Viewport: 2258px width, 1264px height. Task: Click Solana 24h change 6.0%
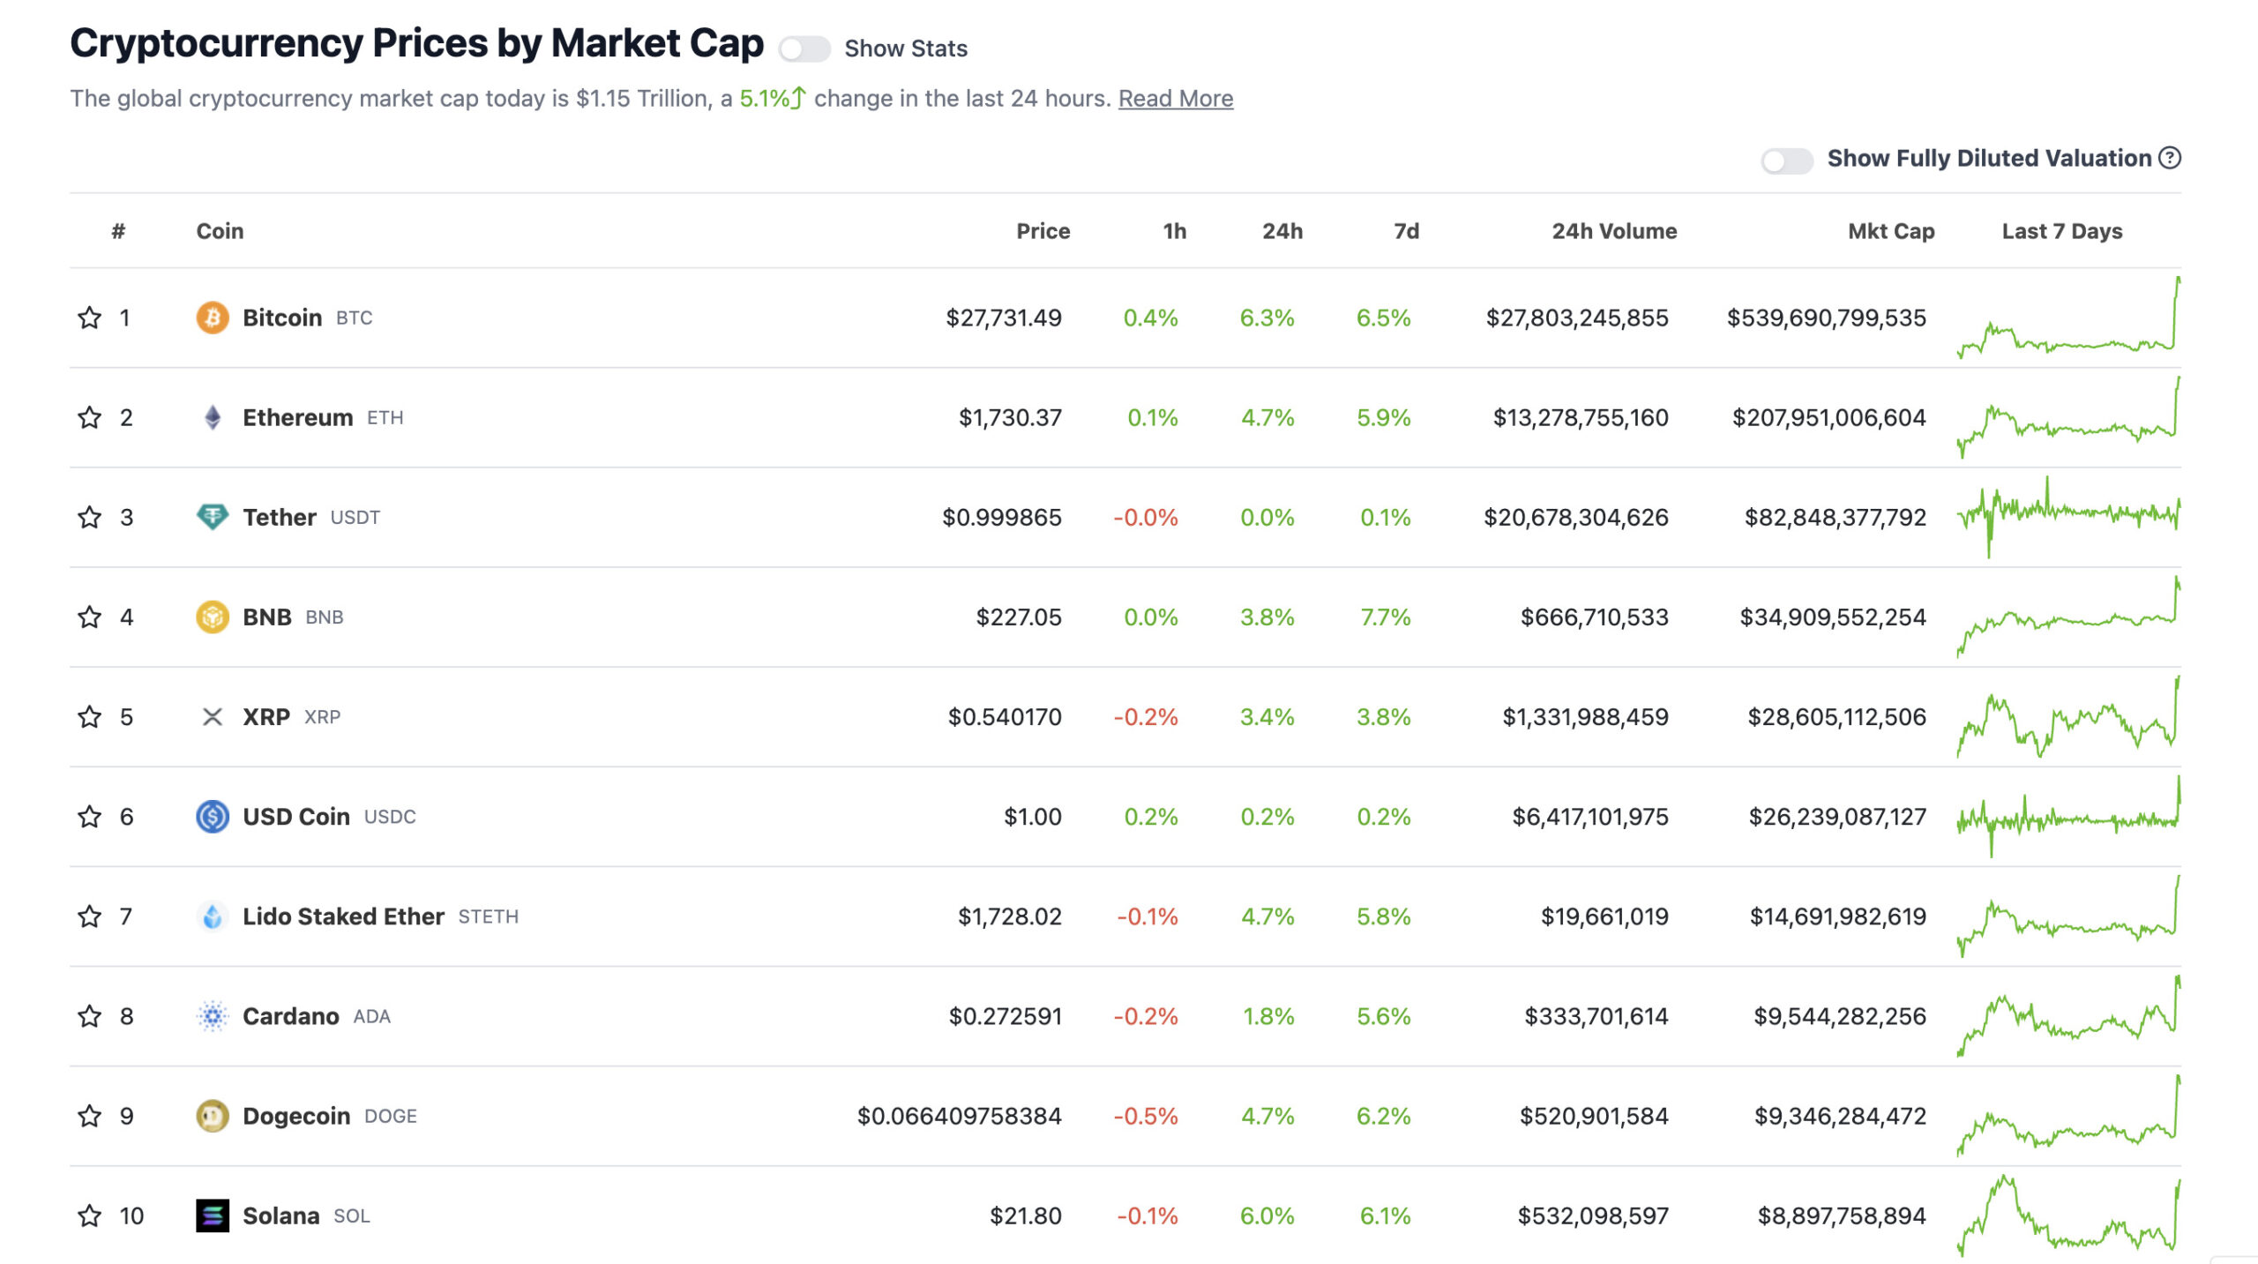pos(1267,1215)
